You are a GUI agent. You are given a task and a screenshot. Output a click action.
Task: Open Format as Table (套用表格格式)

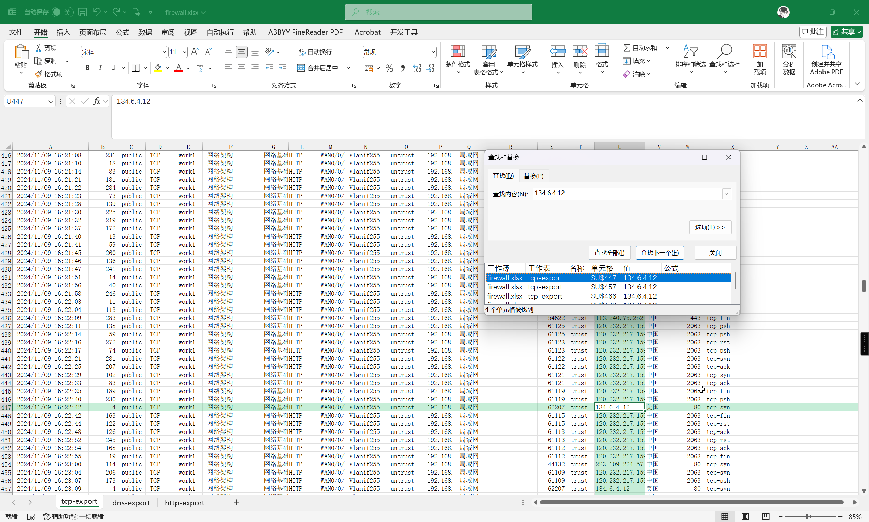(488, 60)
